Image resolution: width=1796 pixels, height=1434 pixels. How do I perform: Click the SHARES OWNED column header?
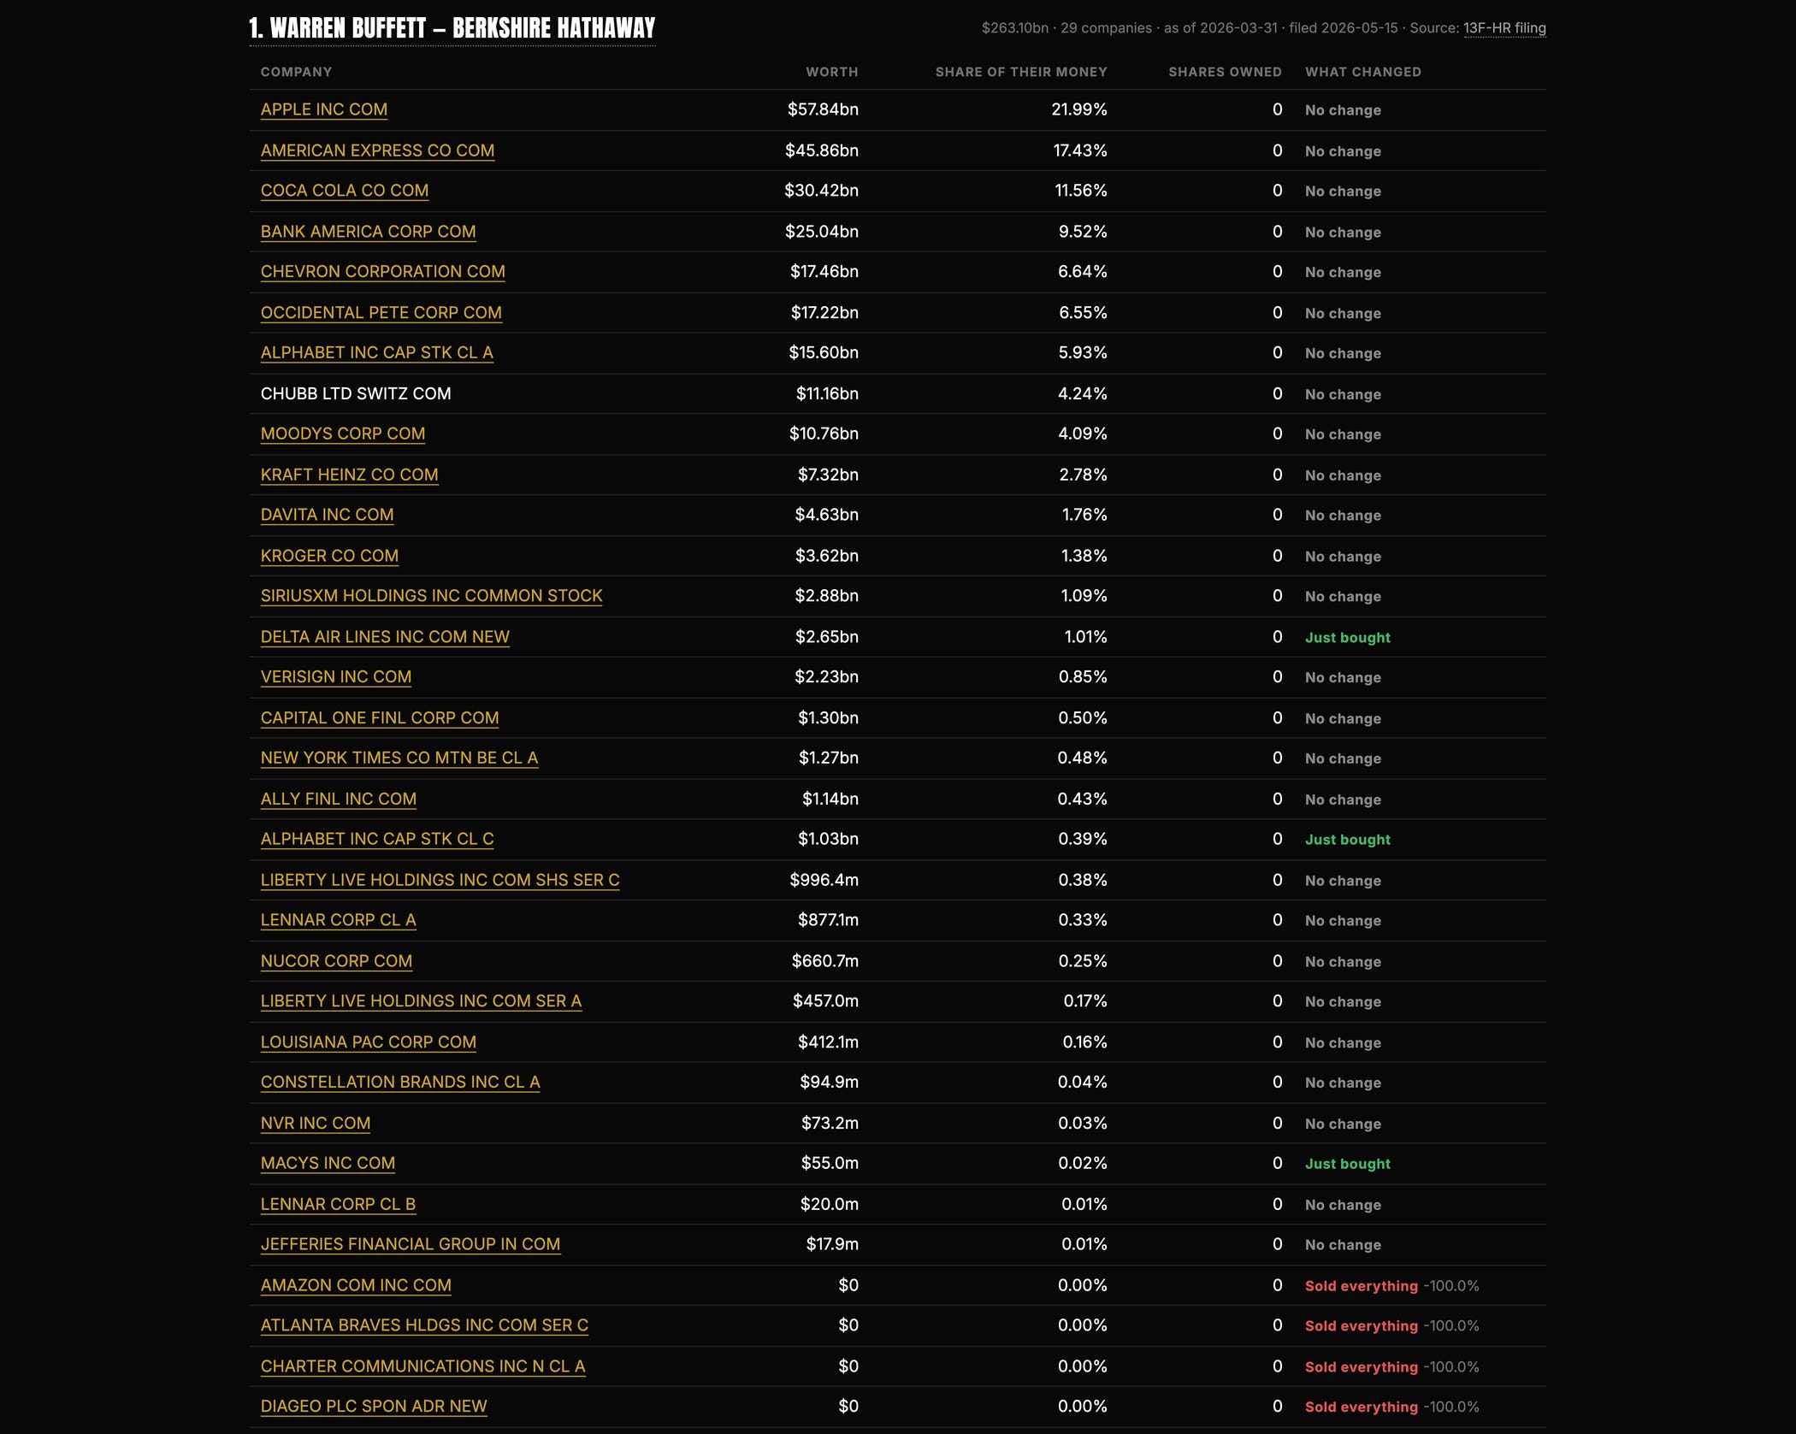click(x=1226, y=72)
